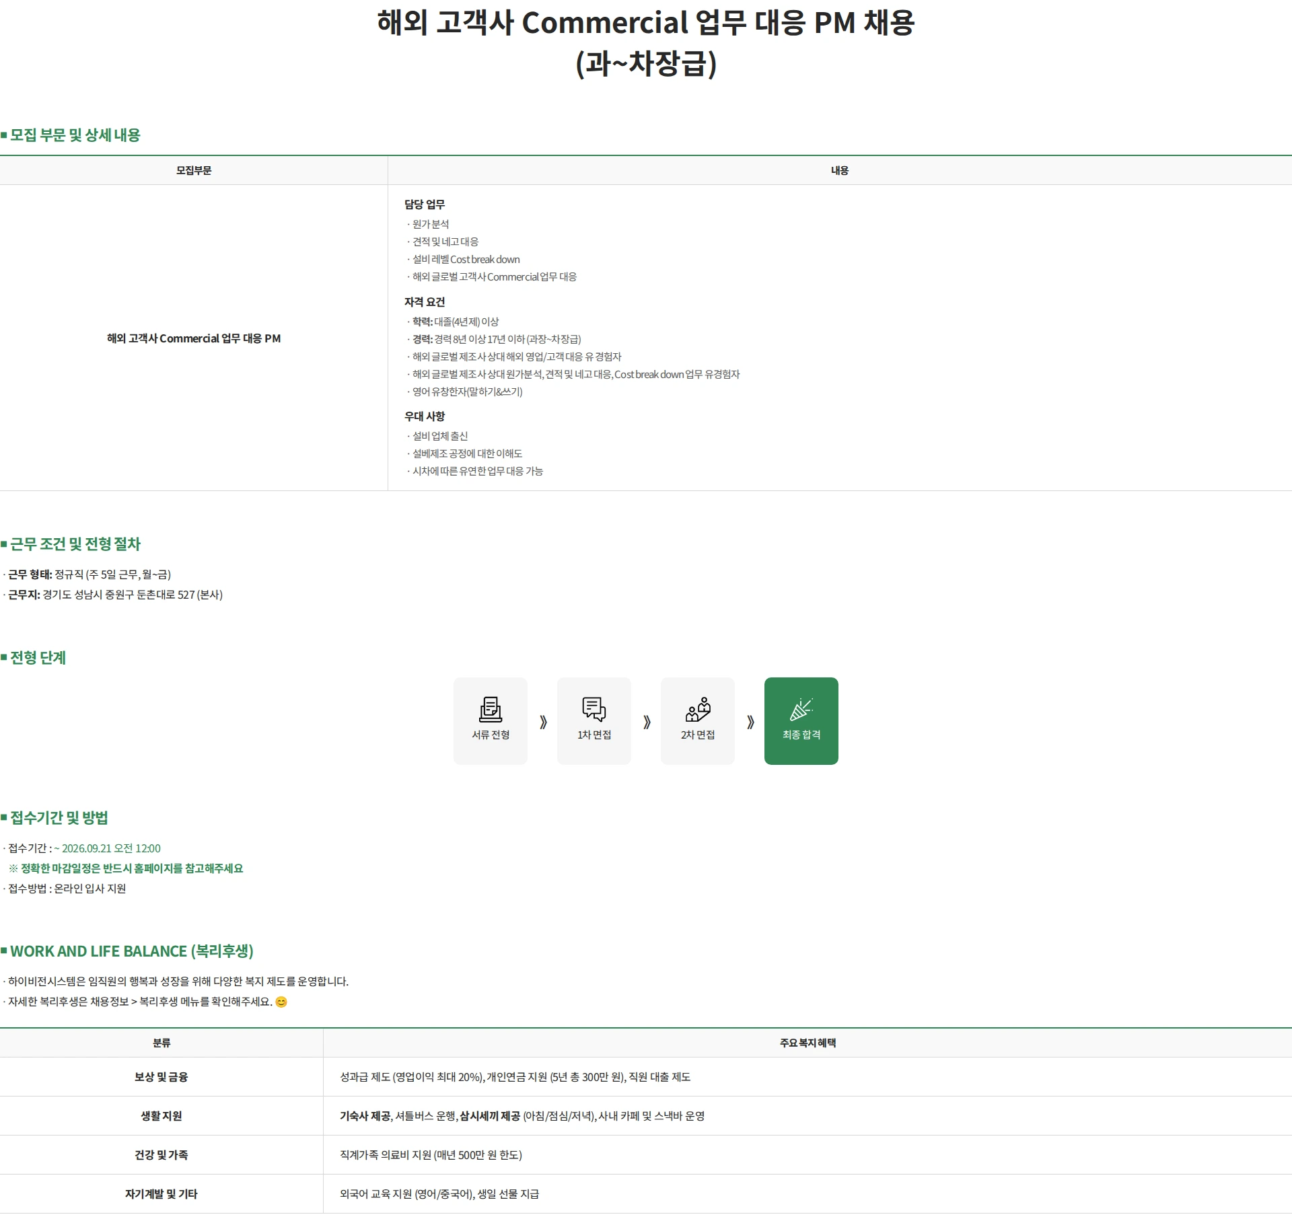Image resolution: width=1292 pixels, height=1227 pixels.
Task: Click the 최종 합격 celebration icon
Action: [801, 709]
